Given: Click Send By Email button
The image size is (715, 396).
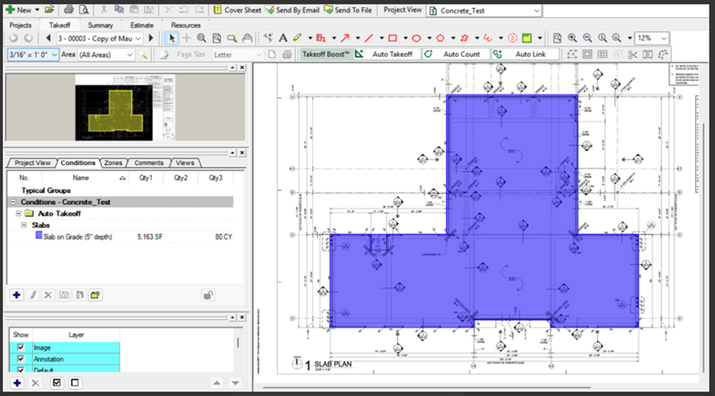Looking at the screenshot, I should pos(292,10).
